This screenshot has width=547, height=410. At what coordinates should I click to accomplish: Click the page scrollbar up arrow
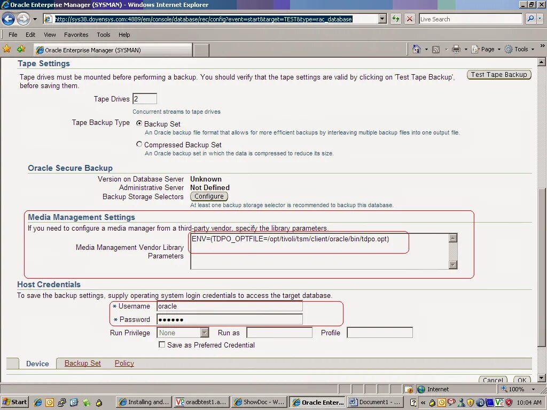click(542, 62)
